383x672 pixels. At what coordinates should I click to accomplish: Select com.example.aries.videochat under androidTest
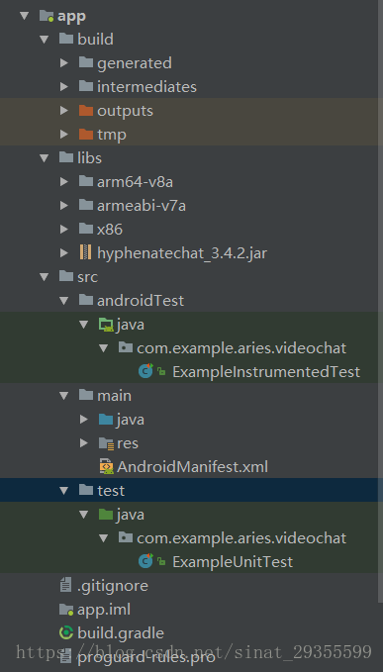(x=241, y=348)
